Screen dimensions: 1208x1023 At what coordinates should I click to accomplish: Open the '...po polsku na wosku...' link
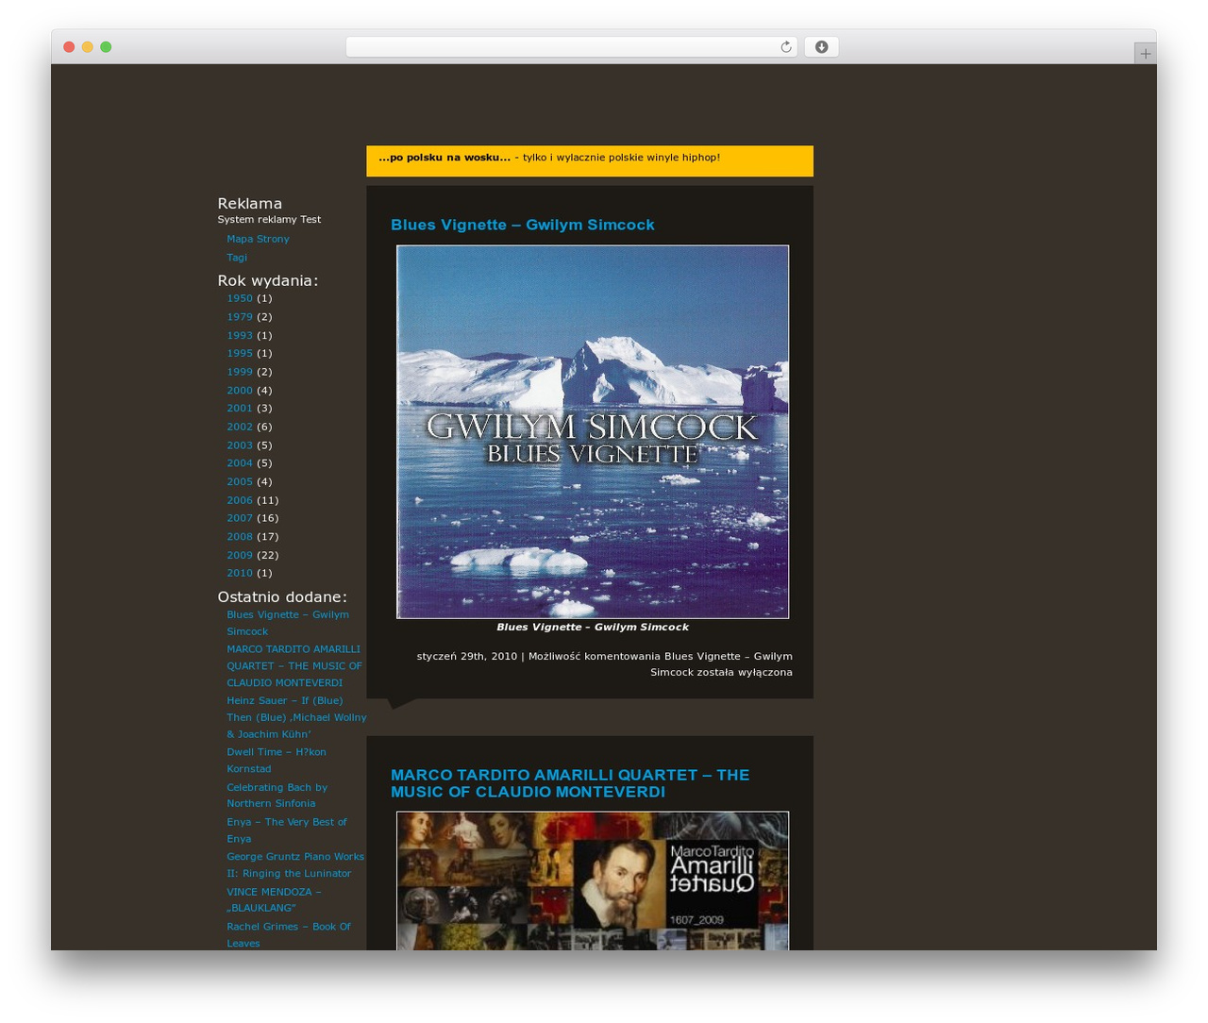click(445, 158)
